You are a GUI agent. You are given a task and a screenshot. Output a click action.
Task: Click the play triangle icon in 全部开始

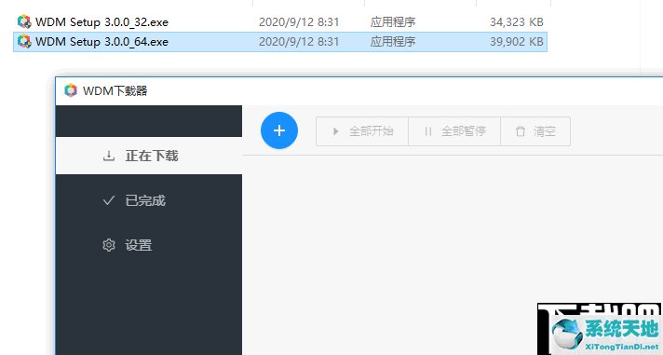[x=336, y=131]
